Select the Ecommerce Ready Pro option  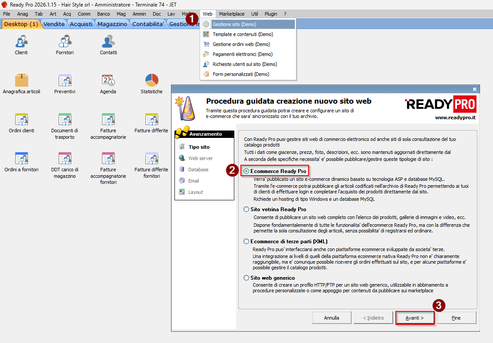(x=246, y=171)
